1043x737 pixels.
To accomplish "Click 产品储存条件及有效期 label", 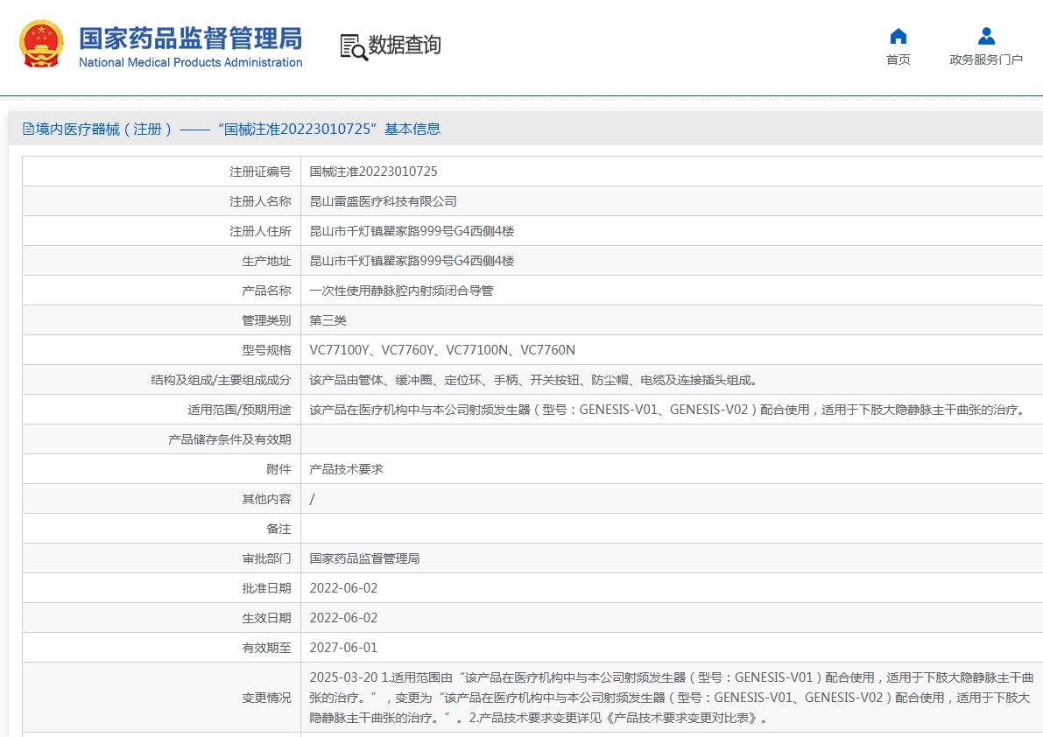I will coord(229,440).
